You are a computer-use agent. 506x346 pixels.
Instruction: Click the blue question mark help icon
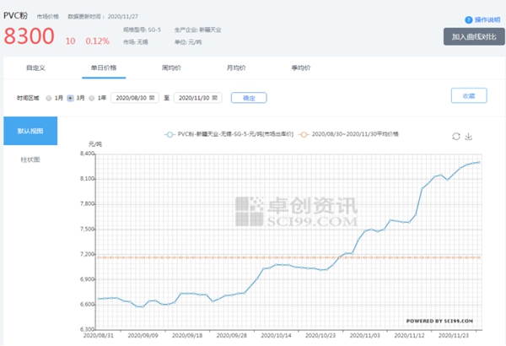coord(469,20)
